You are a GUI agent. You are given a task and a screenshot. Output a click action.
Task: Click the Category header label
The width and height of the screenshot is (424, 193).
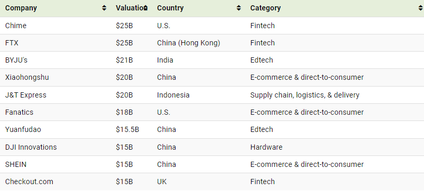pos(265,8)
